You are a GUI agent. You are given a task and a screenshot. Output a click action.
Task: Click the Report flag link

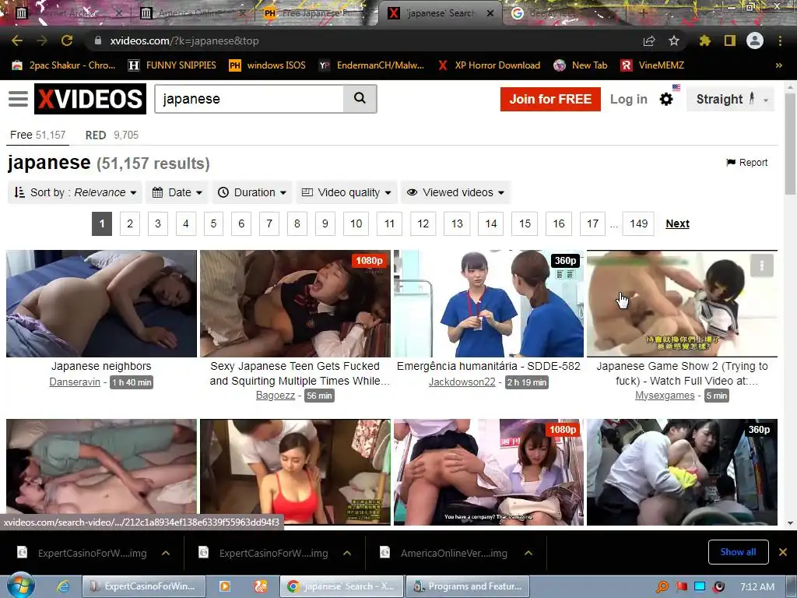pyautogui.click(x=746, y=162)
